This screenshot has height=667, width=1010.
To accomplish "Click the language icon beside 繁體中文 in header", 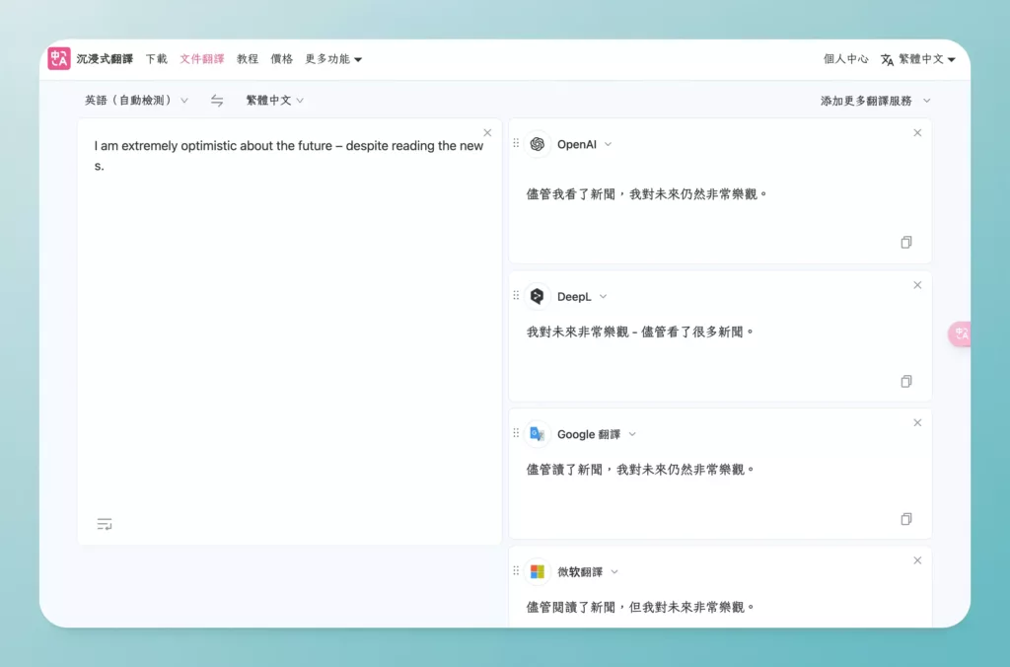I will 887,59.
